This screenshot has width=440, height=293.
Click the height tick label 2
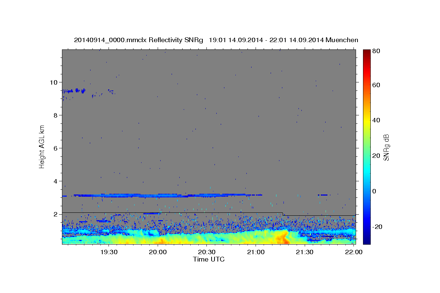(55, 214)
